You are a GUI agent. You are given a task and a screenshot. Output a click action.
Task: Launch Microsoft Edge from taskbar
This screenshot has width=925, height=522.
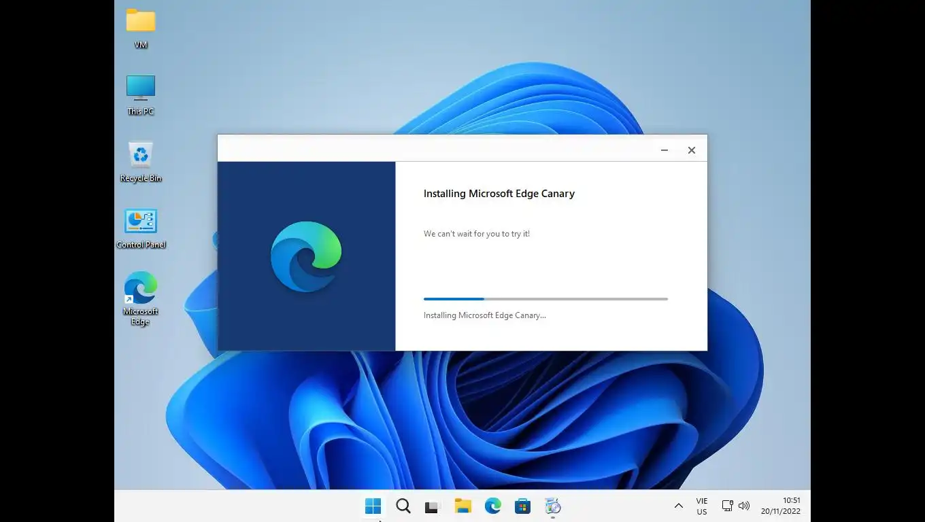tap(493, 506)
